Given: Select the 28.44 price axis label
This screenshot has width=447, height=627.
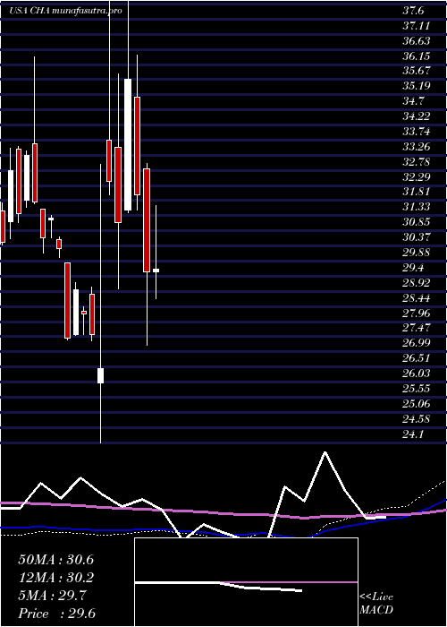Looking at the screenshot, I should [x=417, y=298].
